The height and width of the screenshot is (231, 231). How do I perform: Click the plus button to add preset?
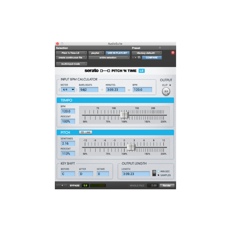pyautogui.click(x=135, y=57)
